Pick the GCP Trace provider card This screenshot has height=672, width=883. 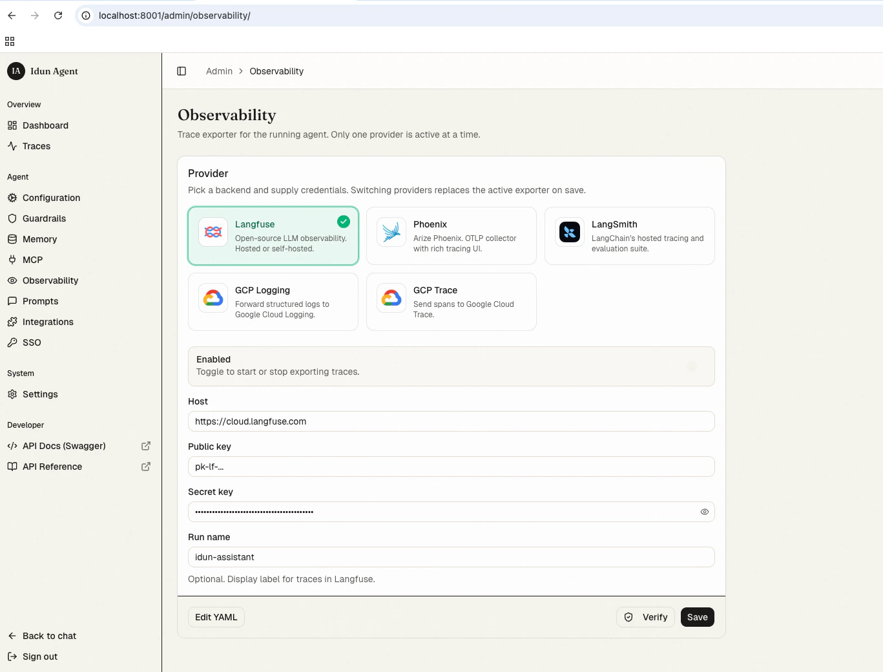(x=452, y=302)
